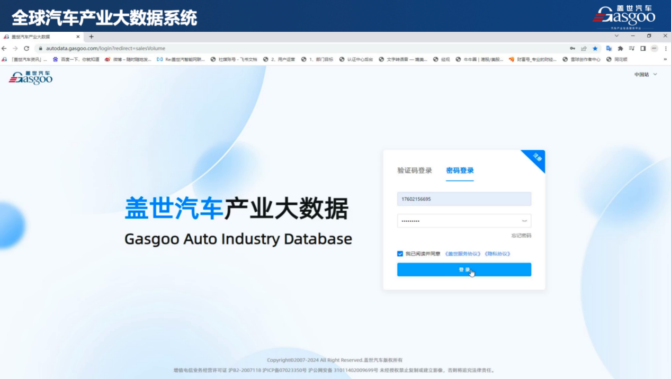671x379 pixels.
Task: Close the 盖世汽车产业大数据 tab
Action: tap(78, 37)
